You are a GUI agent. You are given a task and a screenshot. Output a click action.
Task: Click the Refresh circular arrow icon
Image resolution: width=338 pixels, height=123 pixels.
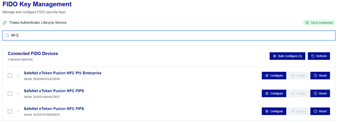[x=313, y=56]
